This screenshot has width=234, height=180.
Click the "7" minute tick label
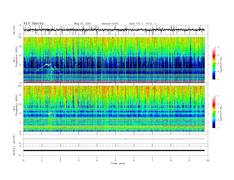click(152, 160)
